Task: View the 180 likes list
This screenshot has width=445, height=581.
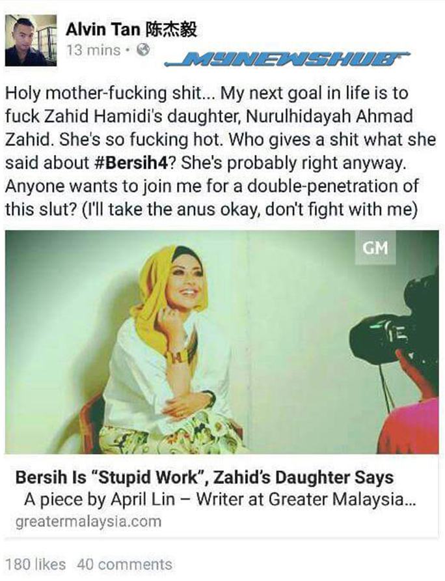Action: [36, 564]
